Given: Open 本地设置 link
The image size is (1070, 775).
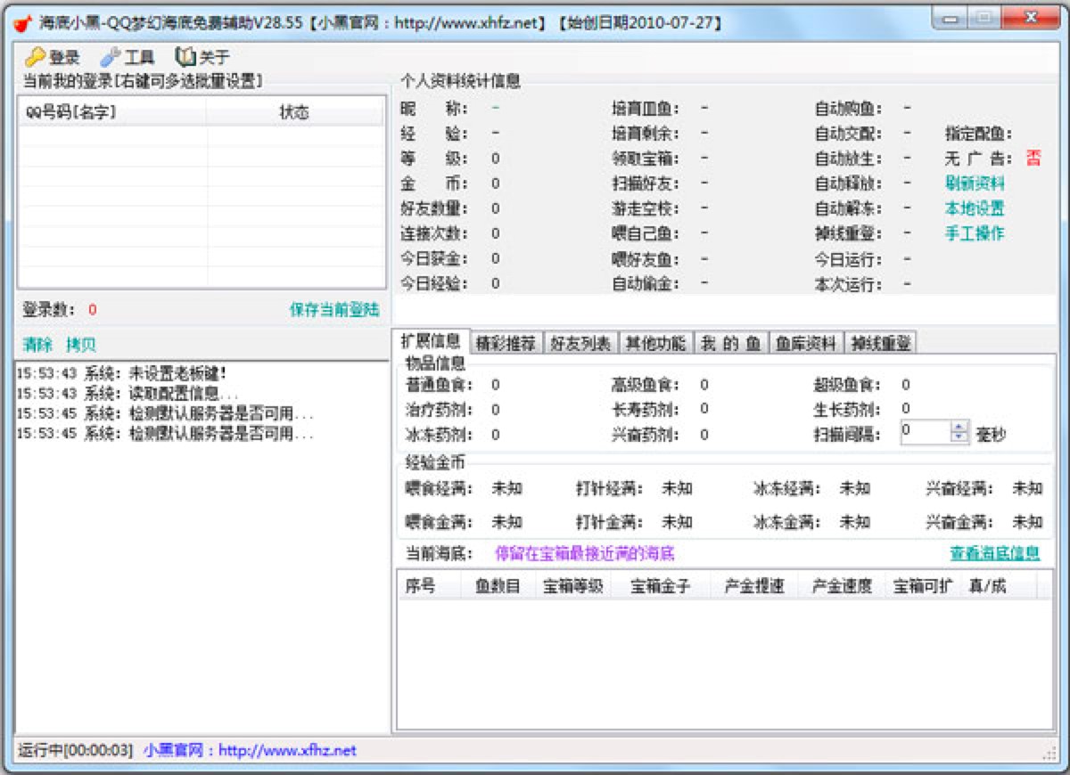Looking at the screenshot, I should pos(975,208).
